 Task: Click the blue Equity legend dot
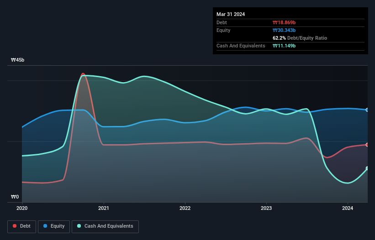point(45,226)
